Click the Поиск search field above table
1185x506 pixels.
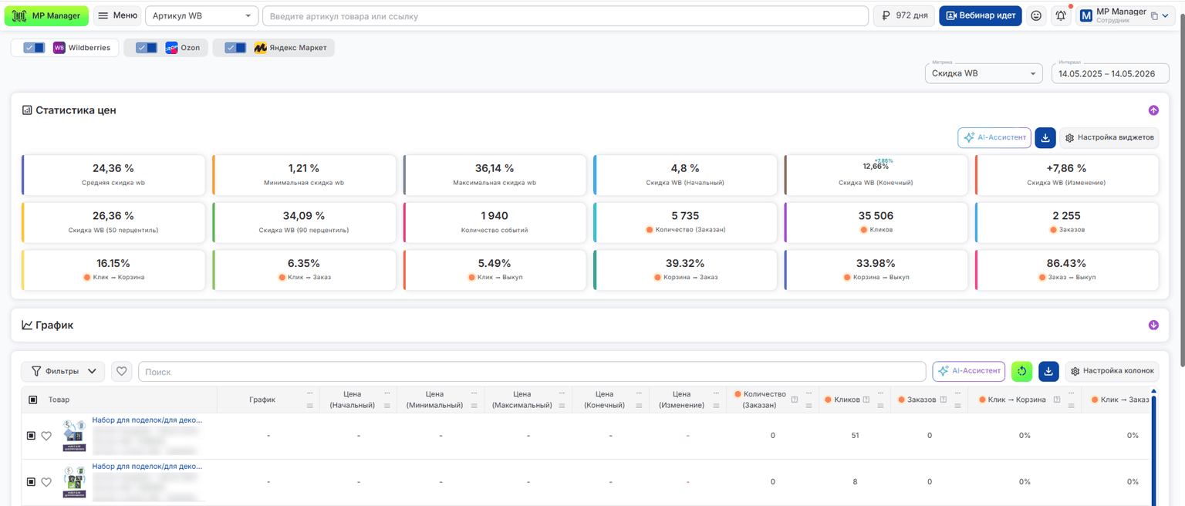click(532, 371)
